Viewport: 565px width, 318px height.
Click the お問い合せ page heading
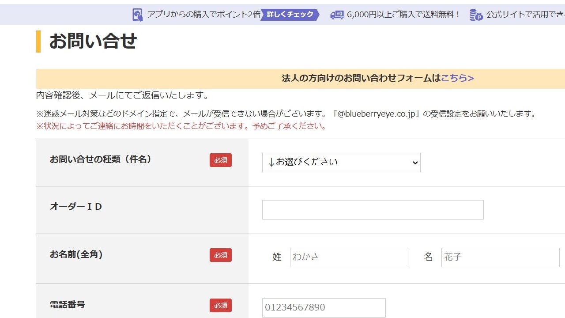click(93, 42)
